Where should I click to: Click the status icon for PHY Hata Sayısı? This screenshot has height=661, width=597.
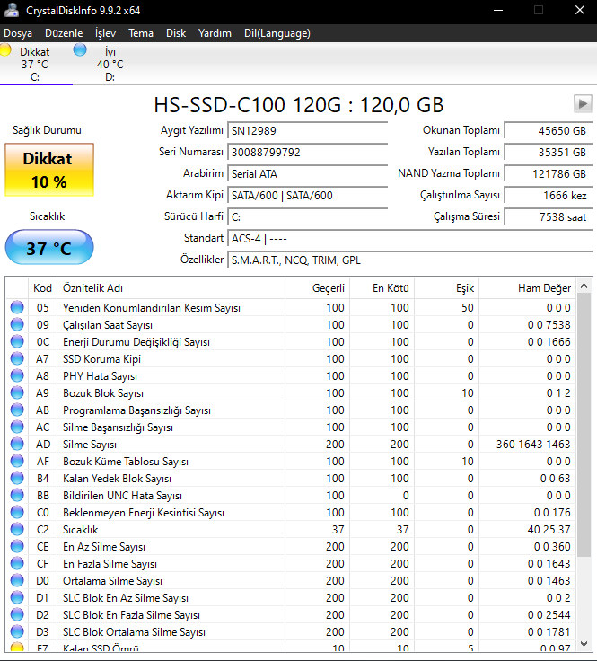17,375
